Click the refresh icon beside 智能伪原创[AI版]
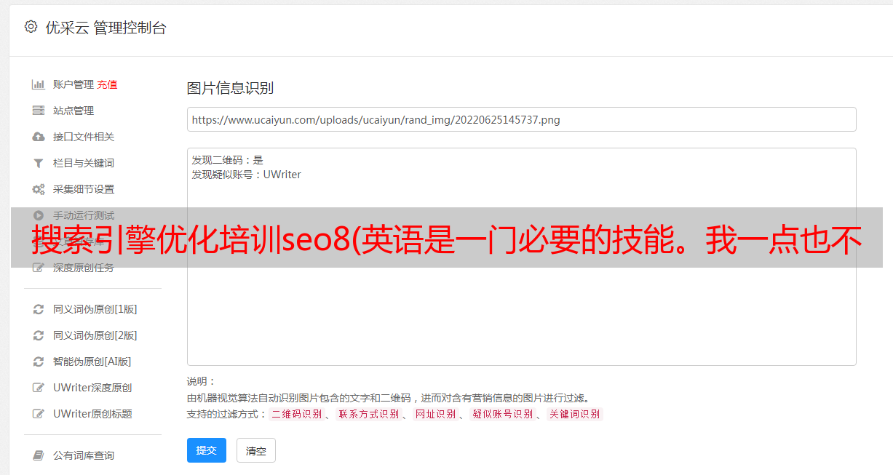The height and width of the screenshot is (475, 893). click(x=39, y=362)
